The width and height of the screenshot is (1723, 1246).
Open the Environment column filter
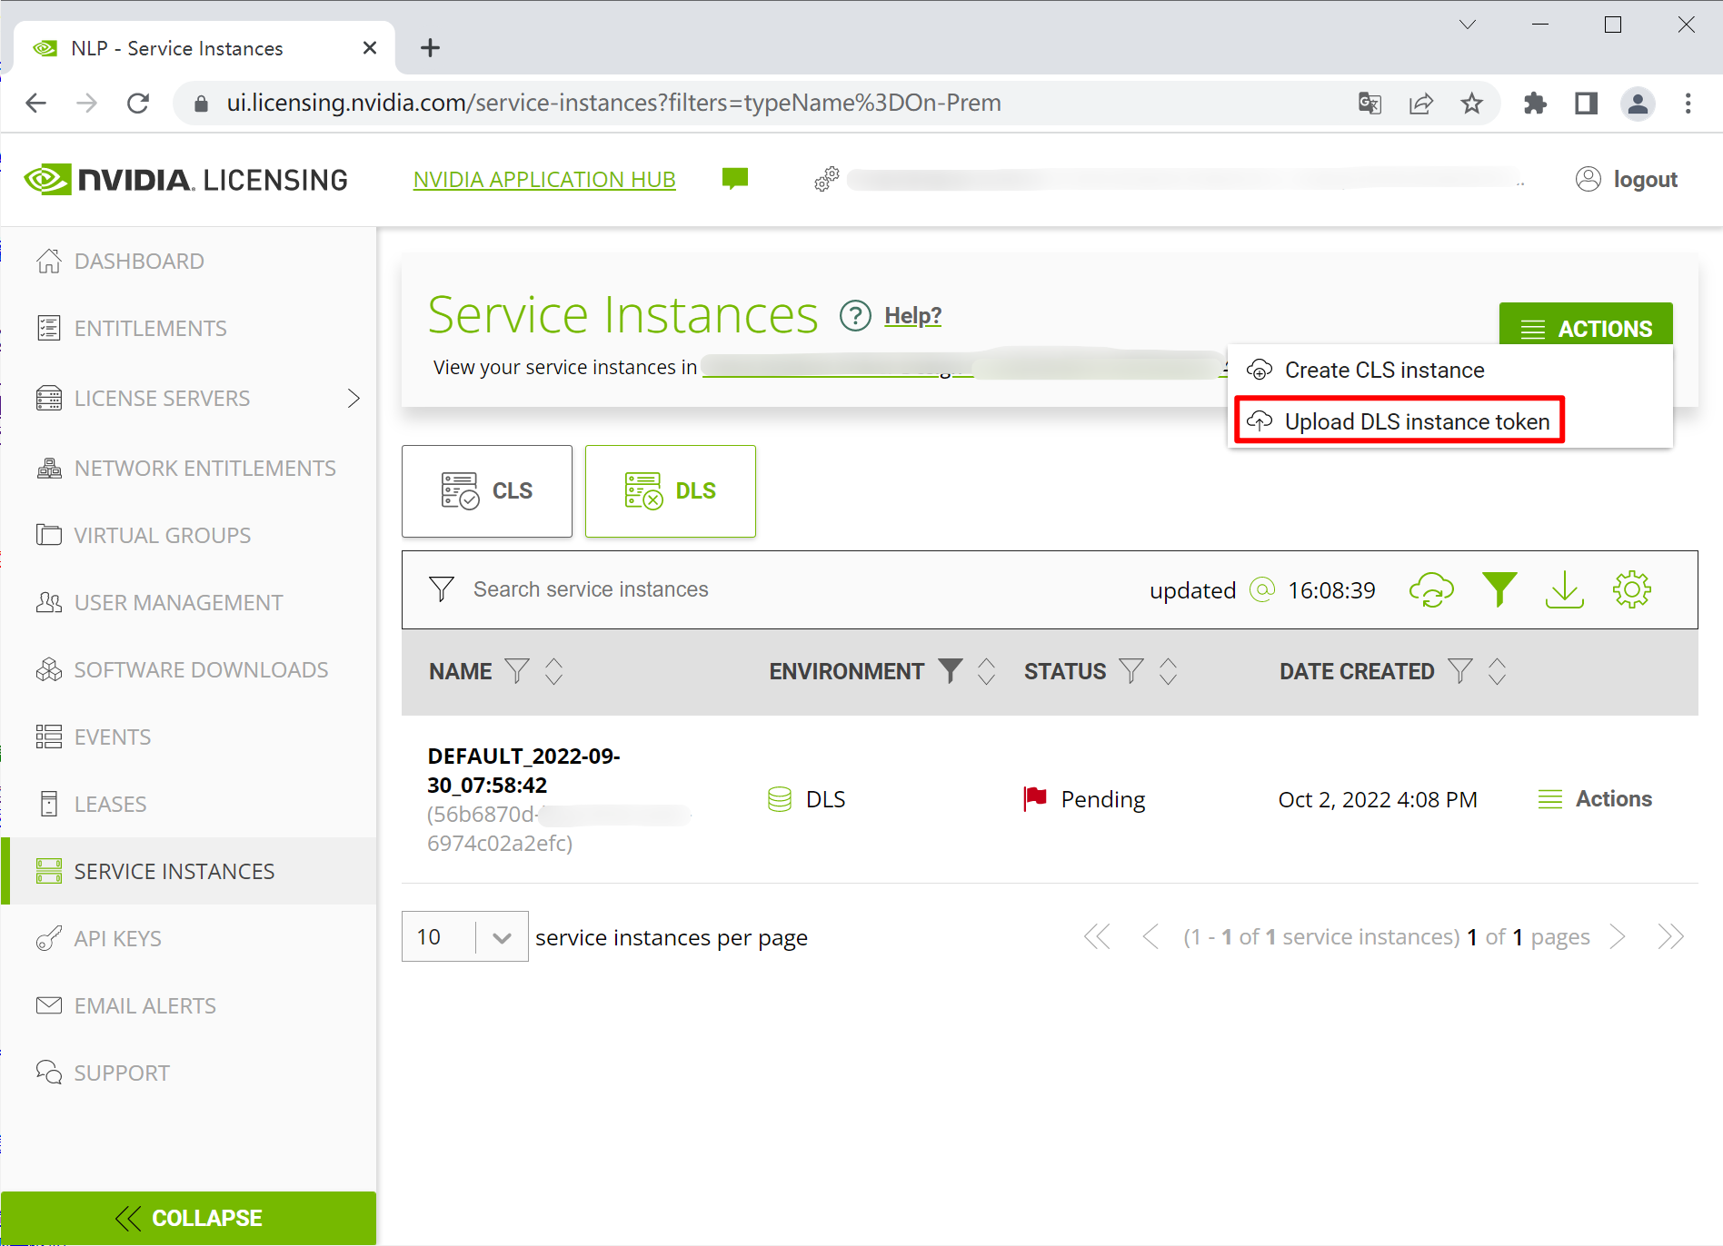click(950, 671)
